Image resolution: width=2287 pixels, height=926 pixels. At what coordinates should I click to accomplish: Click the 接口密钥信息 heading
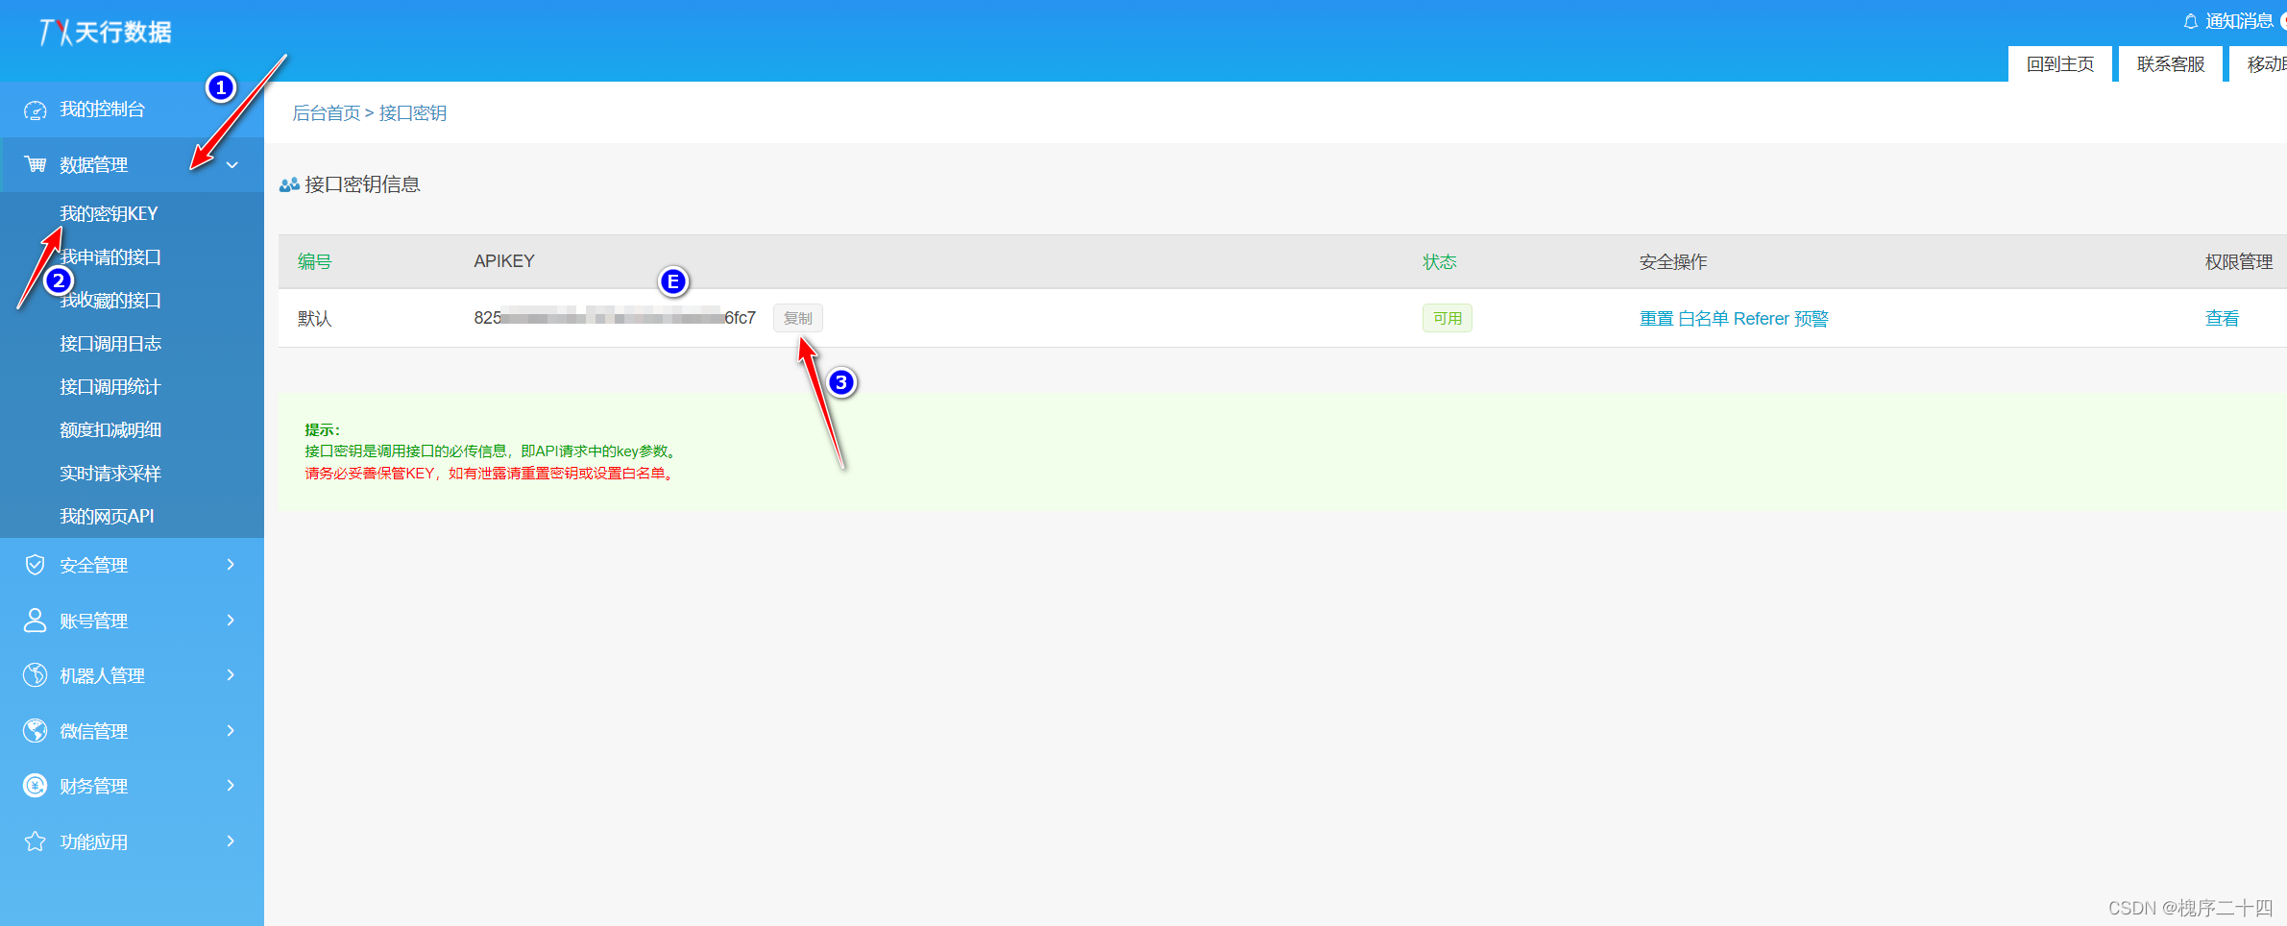point(362,184)
